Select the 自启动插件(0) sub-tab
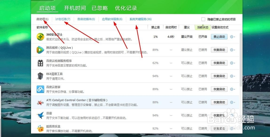The image size is (270, 137). pos(86,19)
